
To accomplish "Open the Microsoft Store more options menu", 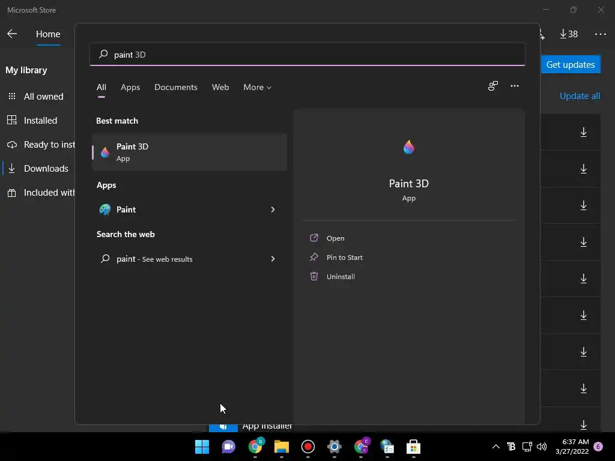I will point(600,34).
